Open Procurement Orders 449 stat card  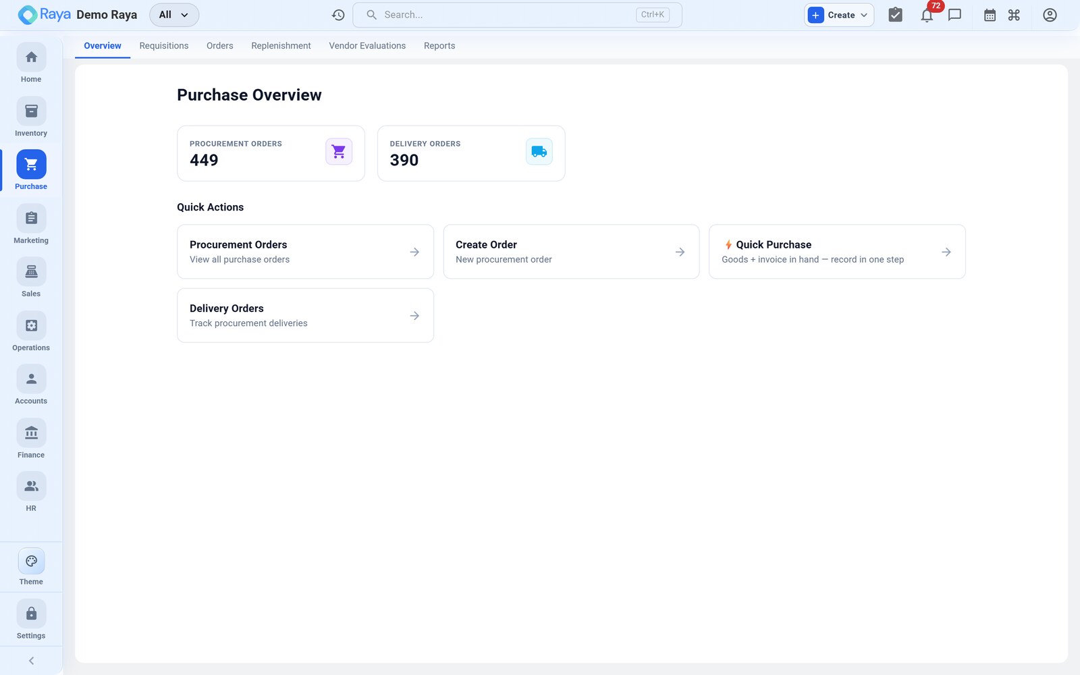tap(271, 153)
